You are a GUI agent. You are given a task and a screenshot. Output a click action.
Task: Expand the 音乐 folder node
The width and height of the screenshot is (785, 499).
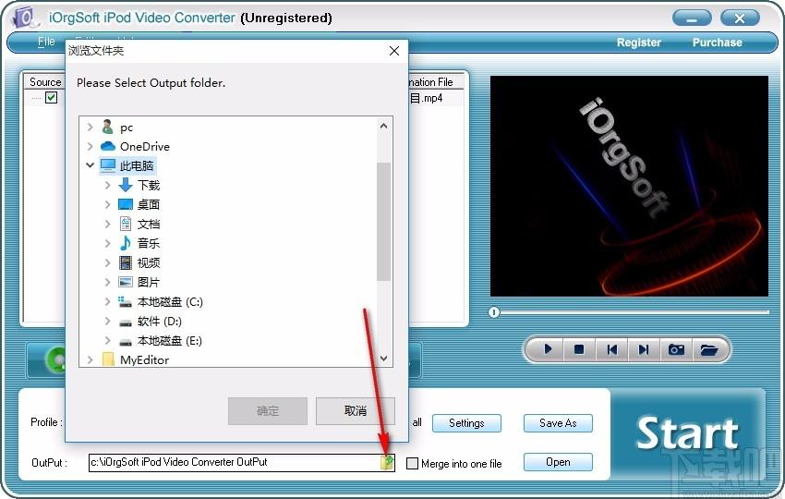click(x=108, y=243)
